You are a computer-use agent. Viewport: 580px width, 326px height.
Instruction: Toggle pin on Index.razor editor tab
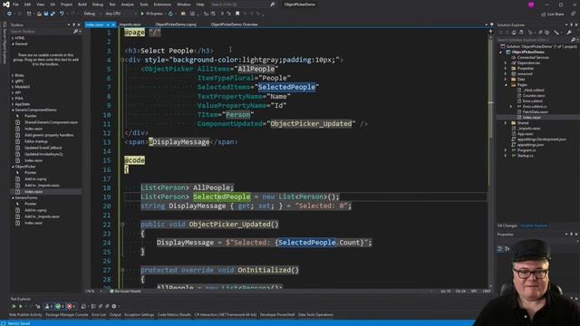click(x=108, y=24)
